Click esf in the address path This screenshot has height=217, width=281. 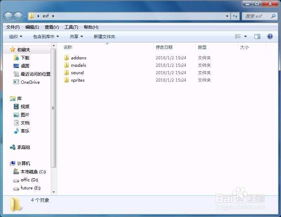coord(46,16)
